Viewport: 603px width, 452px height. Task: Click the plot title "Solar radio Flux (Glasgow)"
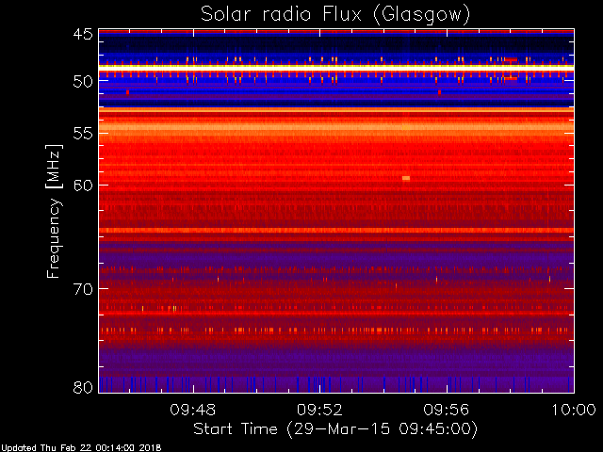[x=335, y=15]
